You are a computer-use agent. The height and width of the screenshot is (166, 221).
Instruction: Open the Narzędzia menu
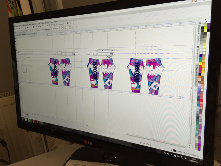(47, 23)
